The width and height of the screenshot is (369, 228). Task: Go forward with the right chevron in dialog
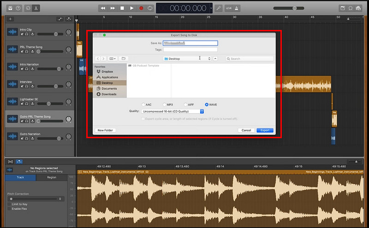pos(103,58)
